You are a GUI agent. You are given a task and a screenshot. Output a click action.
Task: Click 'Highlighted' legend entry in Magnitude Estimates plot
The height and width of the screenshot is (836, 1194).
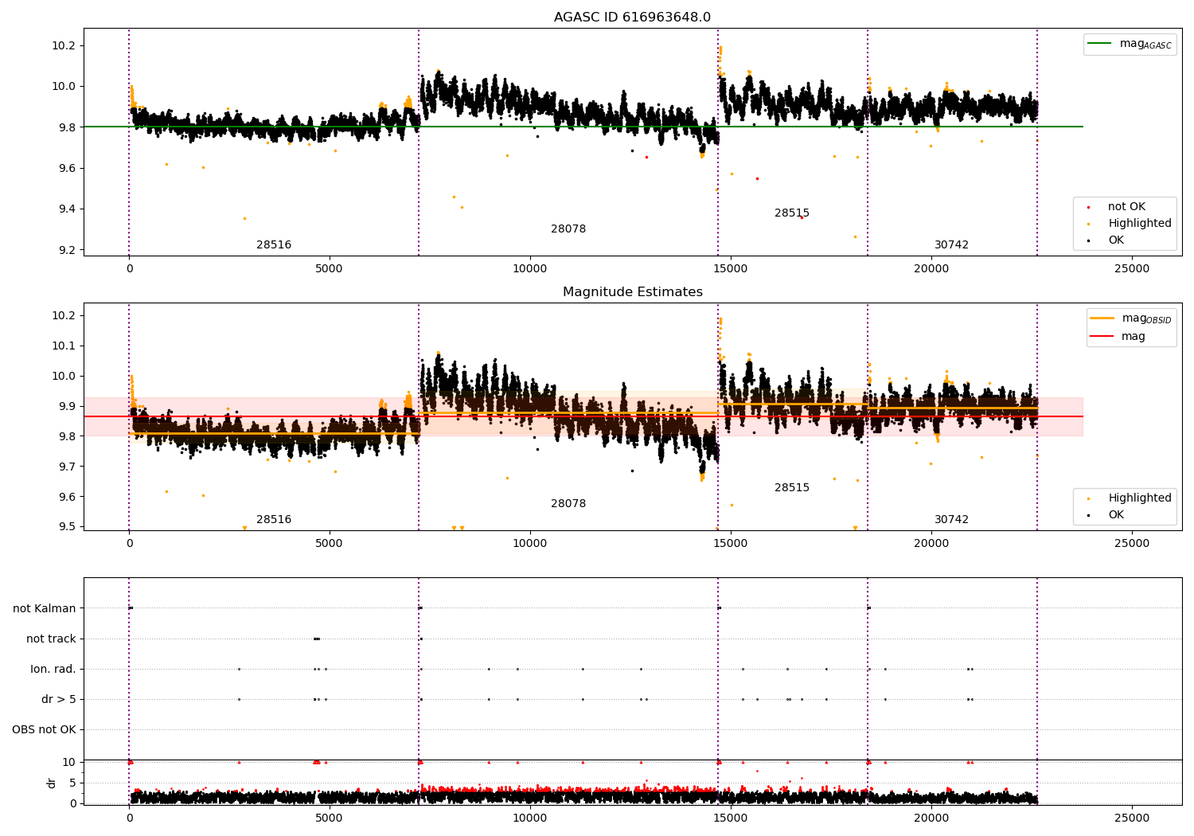(1139, 498)
